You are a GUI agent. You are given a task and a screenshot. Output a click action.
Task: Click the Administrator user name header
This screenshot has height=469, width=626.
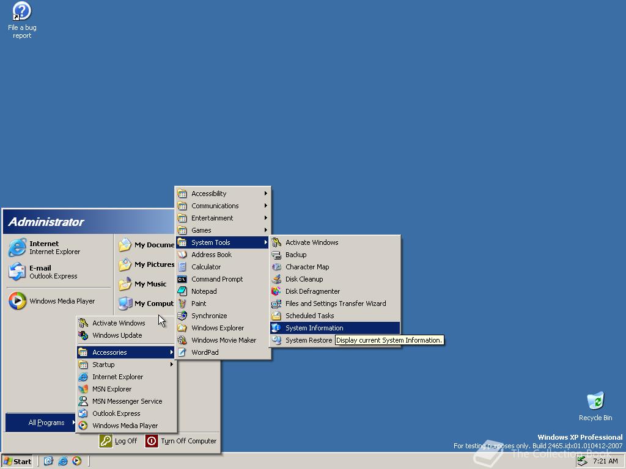coord(46,222)
